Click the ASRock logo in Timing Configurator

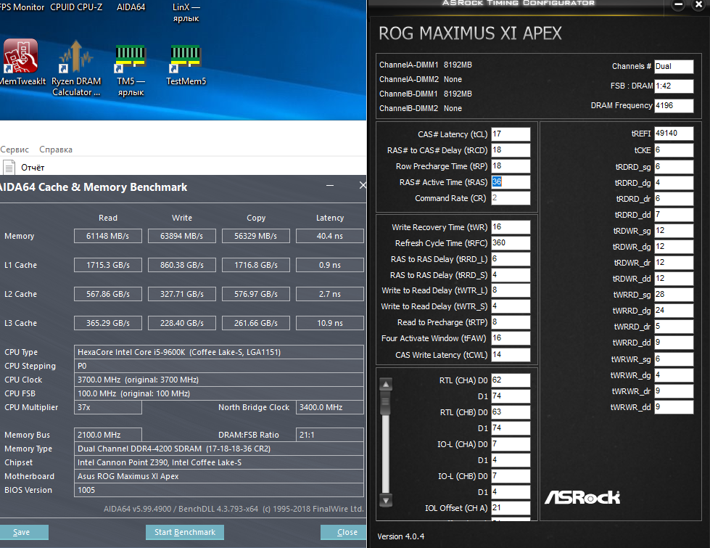(x=582, y=497)
